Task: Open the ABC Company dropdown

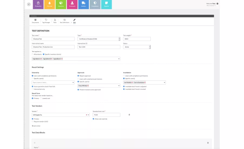Action: 211,6
